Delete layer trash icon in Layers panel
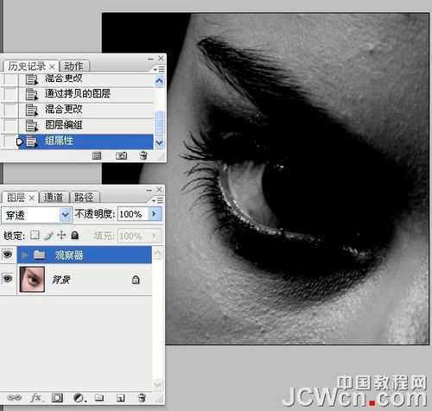The width and height of the screenshot is (432, 411). click(142, 397)
